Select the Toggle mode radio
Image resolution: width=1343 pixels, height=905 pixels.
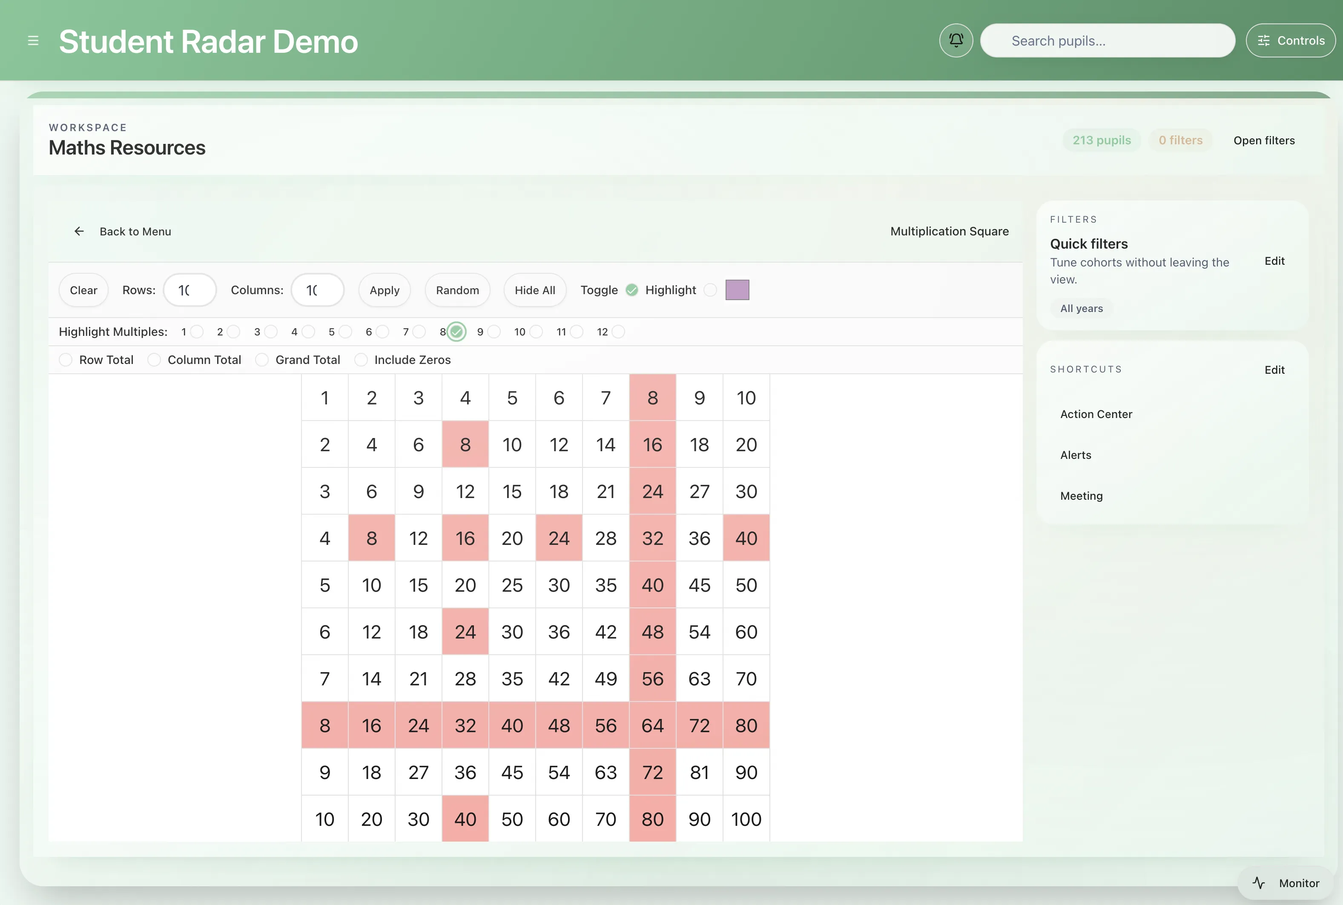point(631,290)
